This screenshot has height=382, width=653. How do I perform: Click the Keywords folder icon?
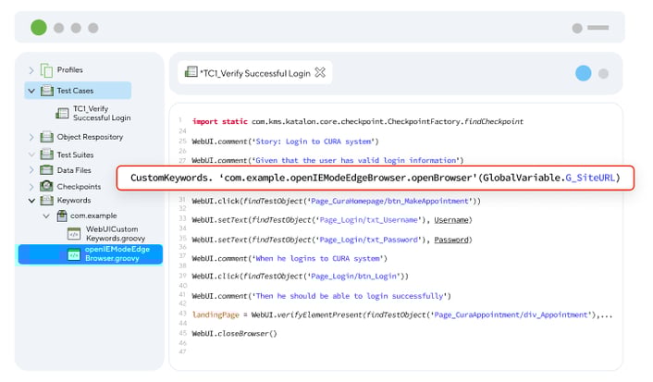(x=46, y=201)
